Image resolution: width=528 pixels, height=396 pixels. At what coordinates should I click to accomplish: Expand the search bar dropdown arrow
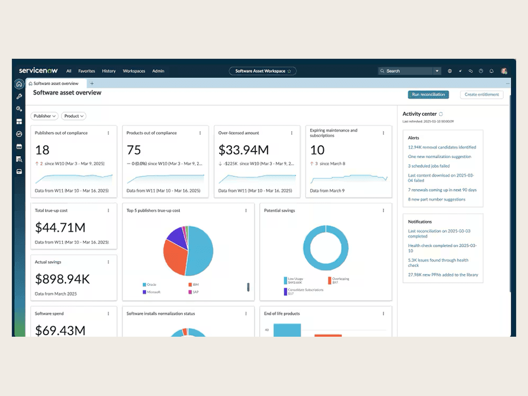pos(437,71)
